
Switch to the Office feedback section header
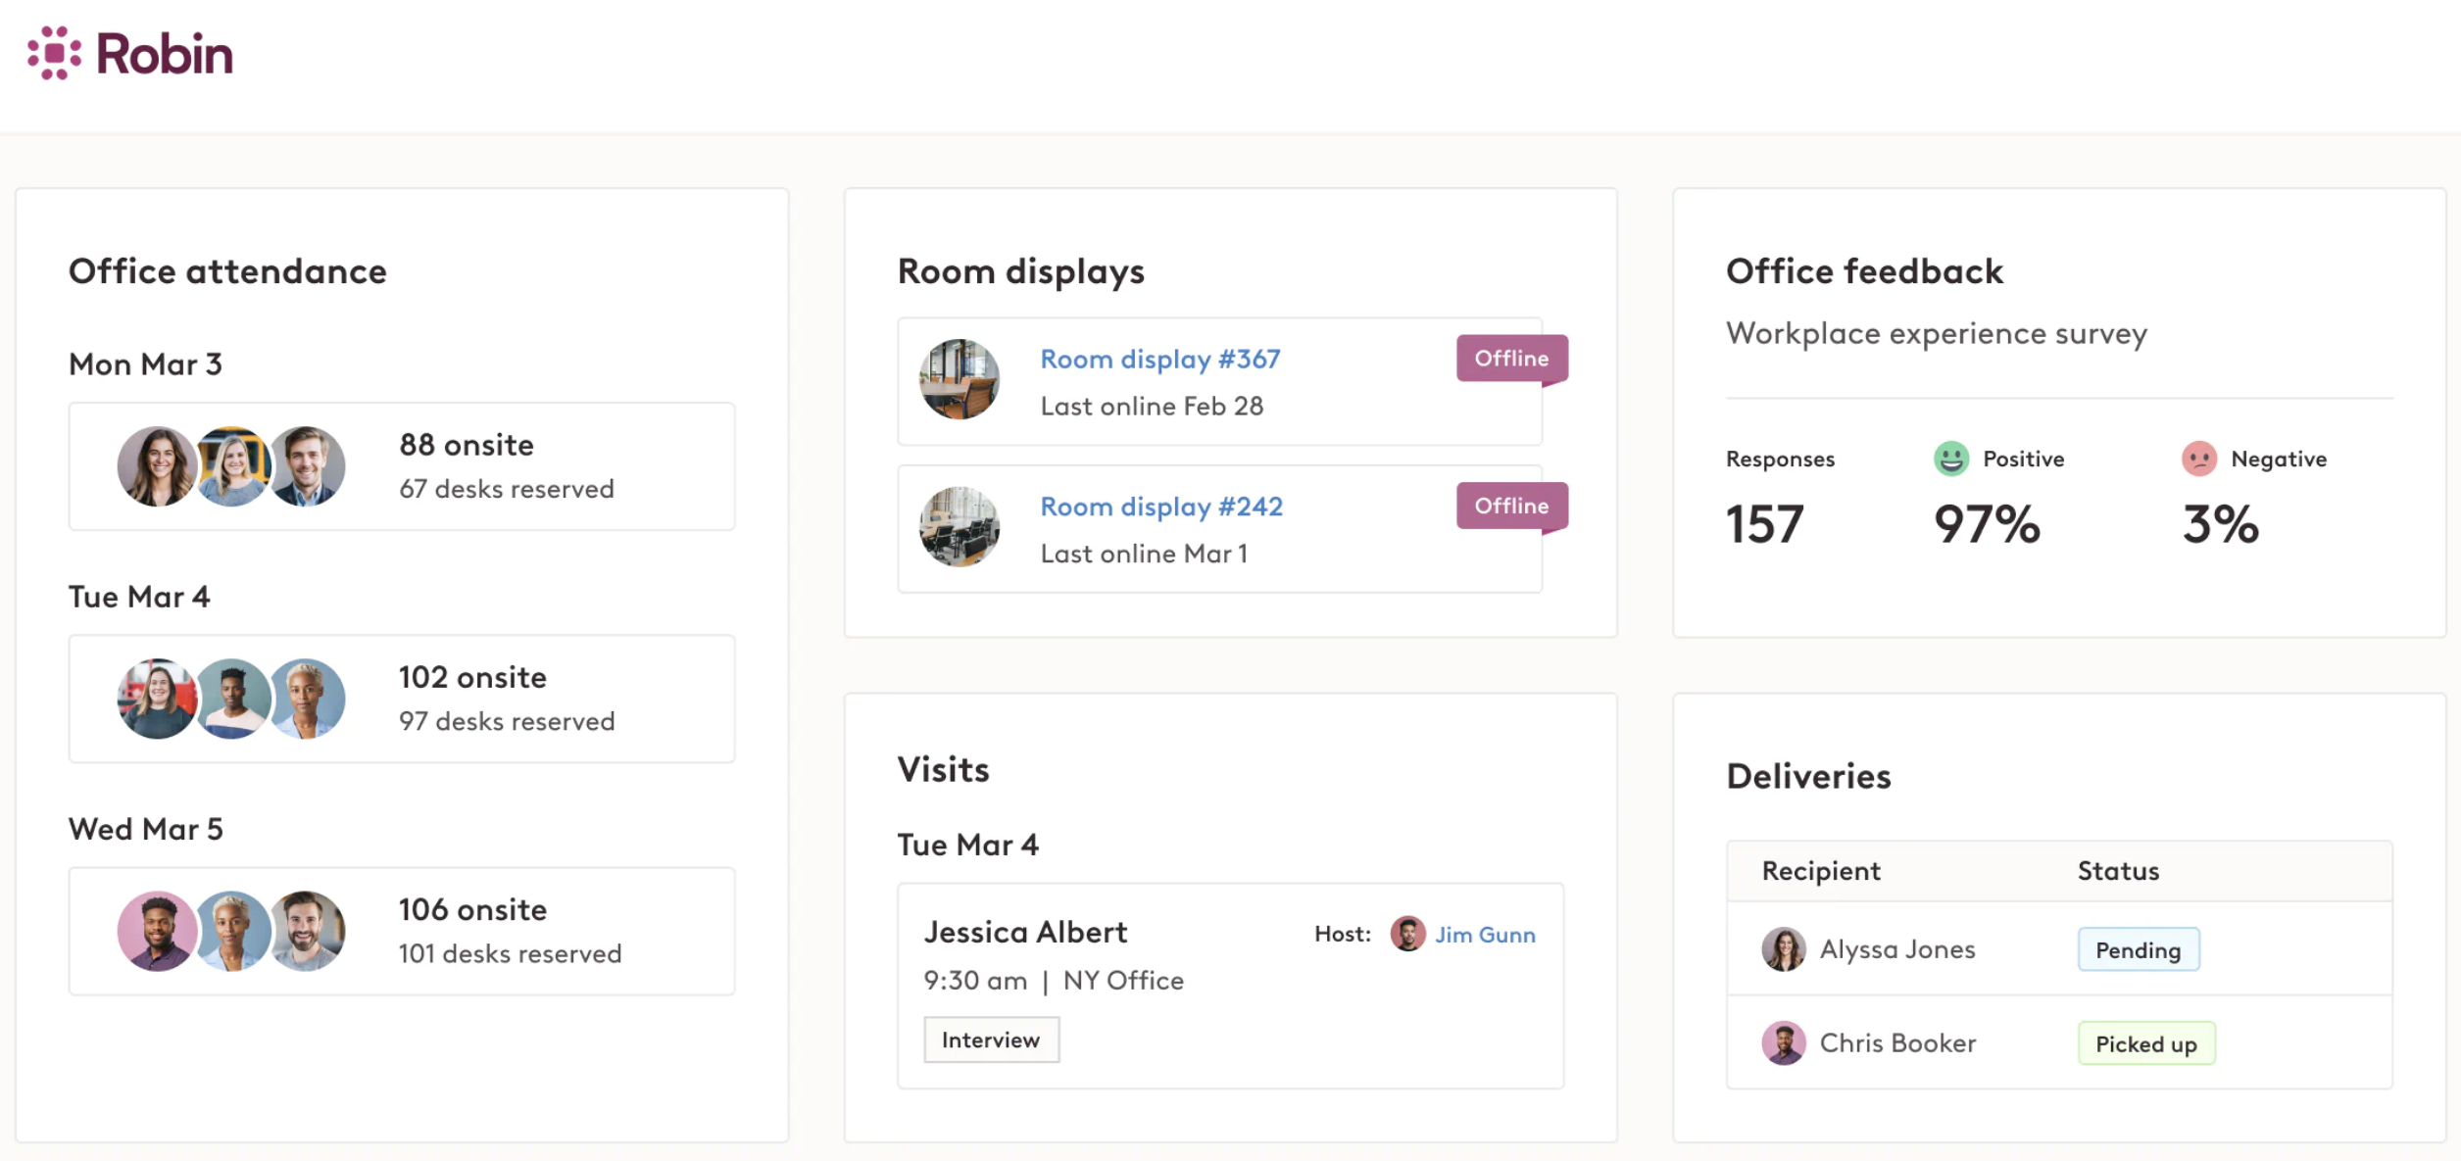point(1864,271)
